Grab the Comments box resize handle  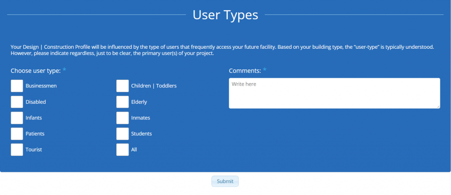tap(438, 106)
